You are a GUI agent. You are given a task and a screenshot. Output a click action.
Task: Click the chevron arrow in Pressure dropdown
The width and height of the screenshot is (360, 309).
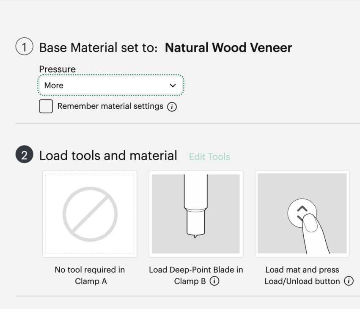point(173,85)
